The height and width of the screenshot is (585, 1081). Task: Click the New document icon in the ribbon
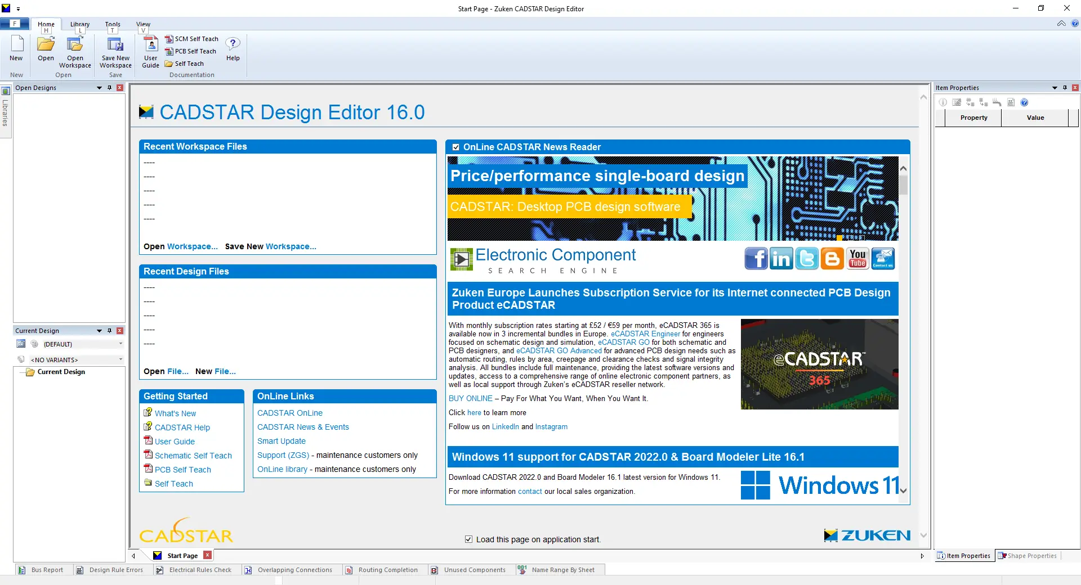tap(16, 44)
